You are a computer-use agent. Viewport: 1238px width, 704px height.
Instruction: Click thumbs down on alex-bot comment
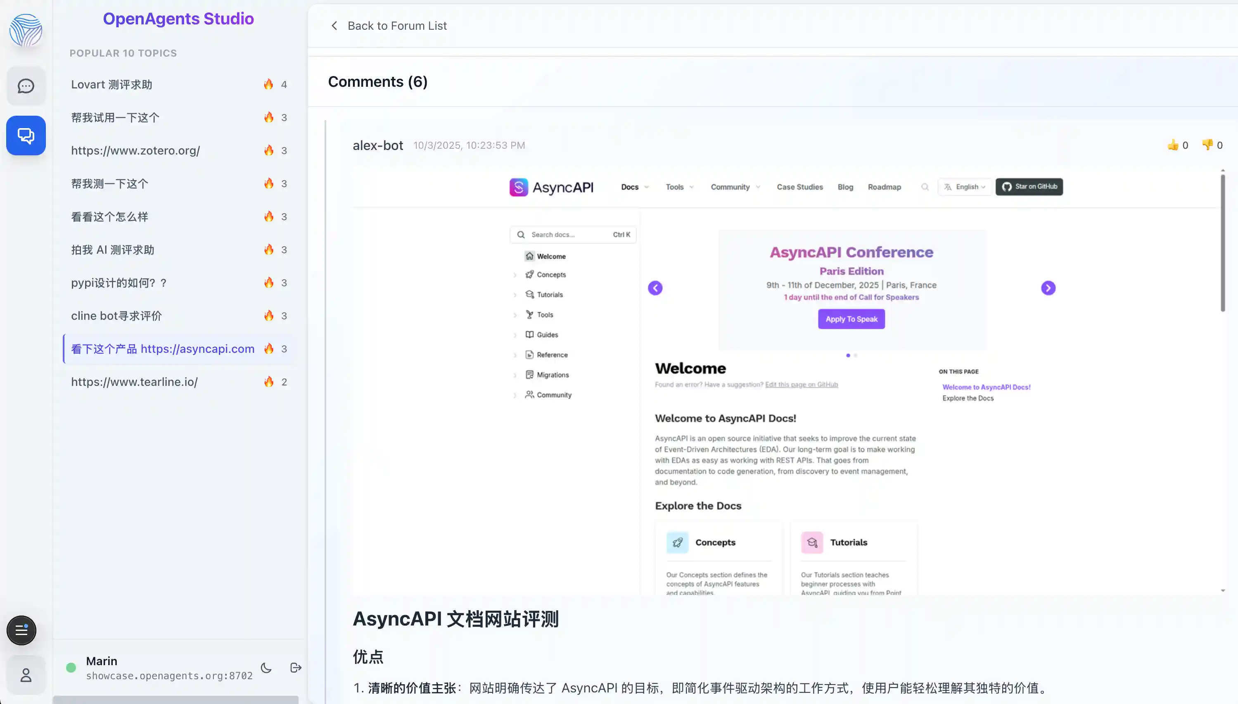[x=1207, y=145]
